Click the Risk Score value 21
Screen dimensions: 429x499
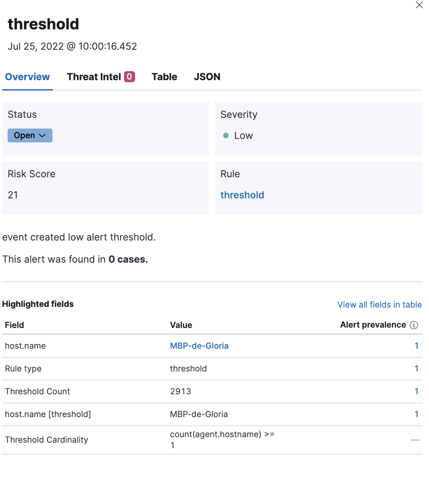click(13, 195)
